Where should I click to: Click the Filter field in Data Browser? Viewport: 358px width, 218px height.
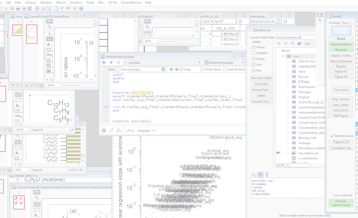[x=297, y=165]
